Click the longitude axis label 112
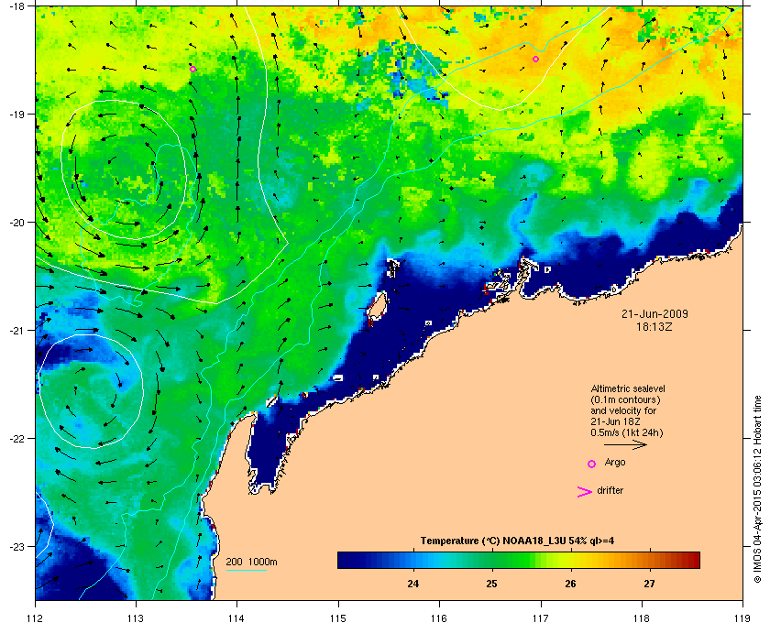This screenshot has height=623, width=770. coord(36,618)
